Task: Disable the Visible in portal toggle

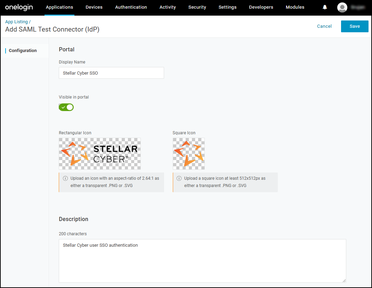Action: coord(66,107)
